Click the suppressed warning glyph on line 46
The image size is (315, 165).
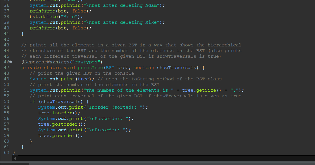[x=10, y=62]
